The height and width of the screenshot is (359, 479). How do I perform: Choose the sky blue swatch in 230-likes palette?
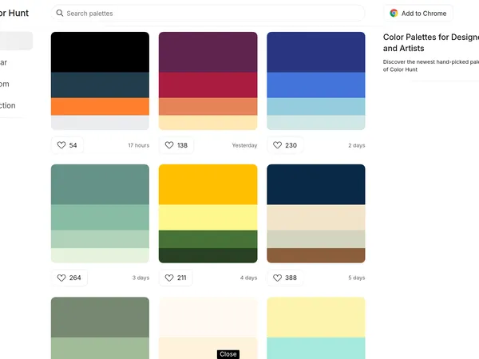[316, 107]
